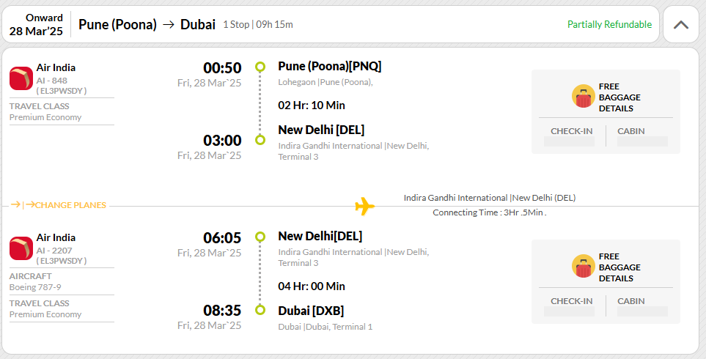Click the Pune departure circle marker
This screenshot has height=359, width=706.
click(x=260, y=67)
